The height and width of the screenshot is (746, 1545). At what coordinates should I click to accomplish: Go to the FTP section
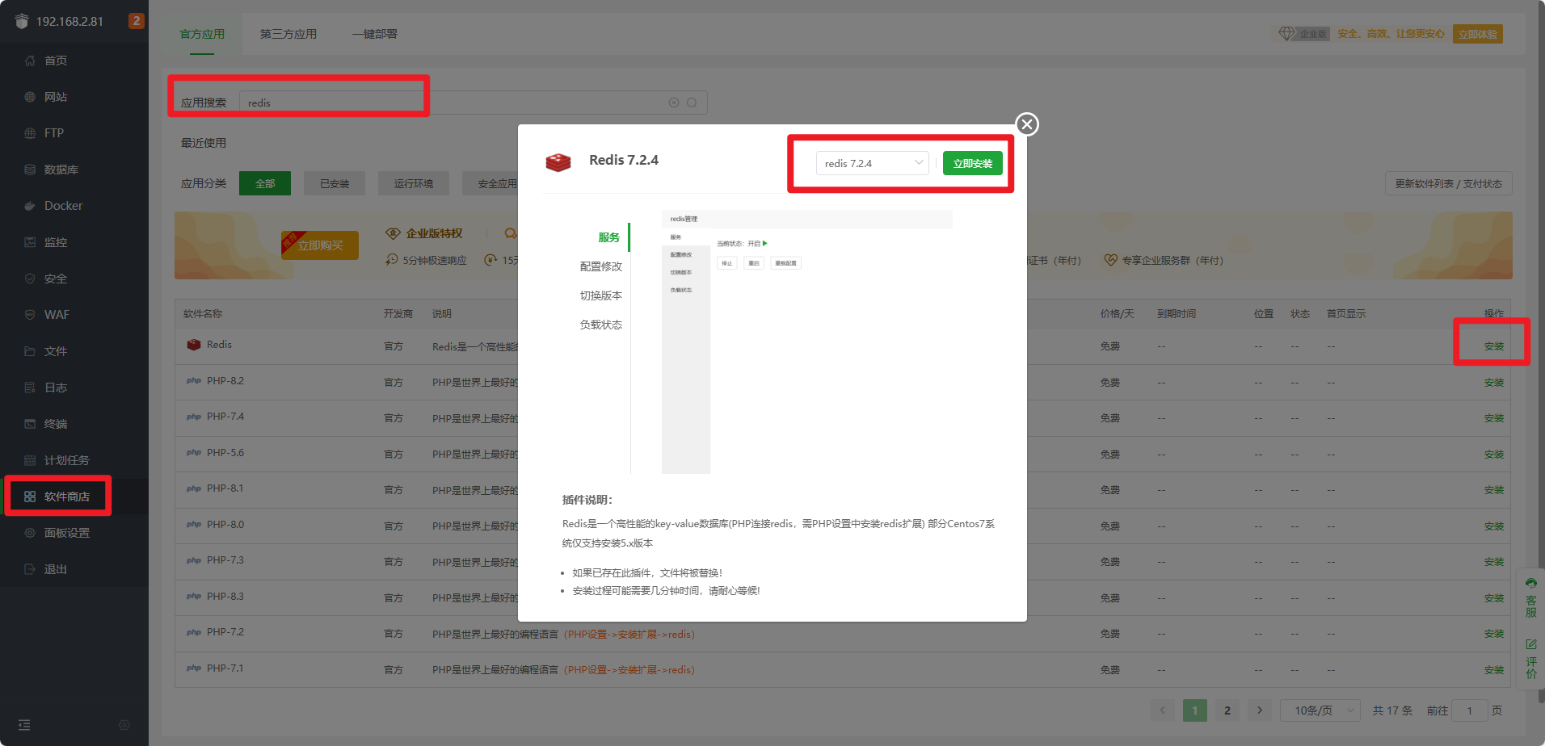coord(53,133)
